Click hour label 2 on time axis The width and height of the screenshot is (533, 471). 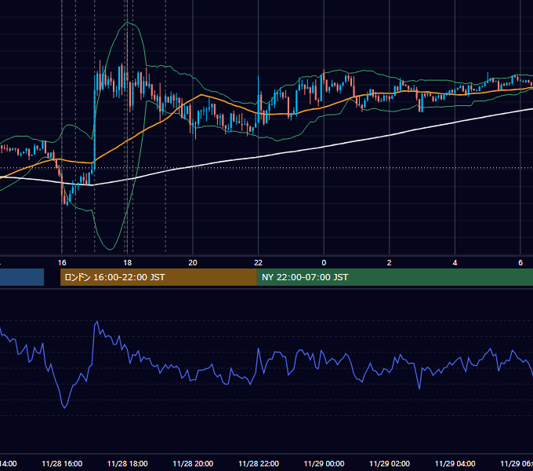click(390, 263)
